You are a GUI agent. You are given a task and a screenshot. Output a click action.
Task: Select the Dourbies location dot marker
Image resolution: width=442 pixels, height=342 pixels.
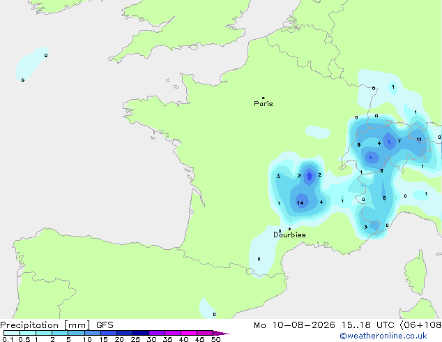point(289,229)
